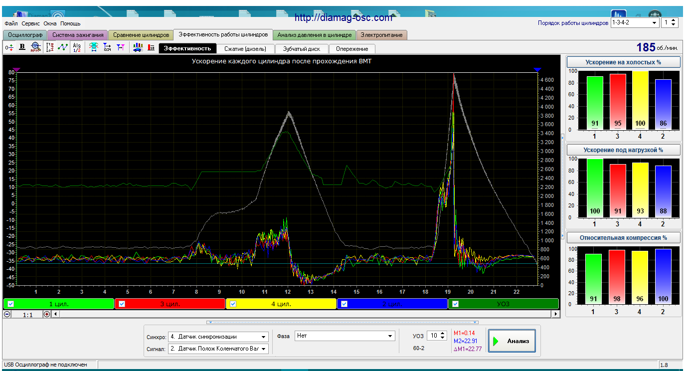Decrease the cylinder number spinner at top right
Image resolution: width=689 pixels, height=371 pixels.
pyautogui.click(x=674, y=25)
